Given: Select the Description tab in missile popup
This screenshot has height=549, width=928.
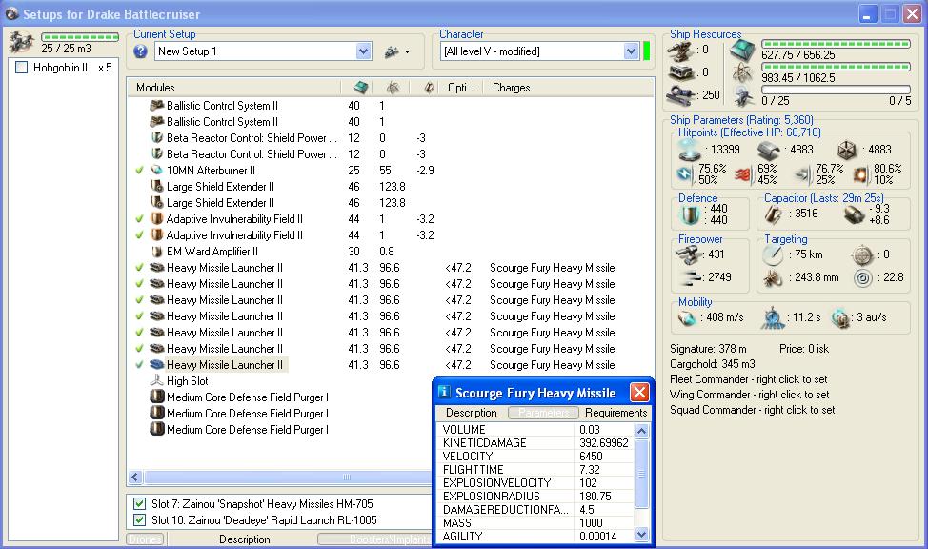Looking at the screenshot, I should (471, 413).
